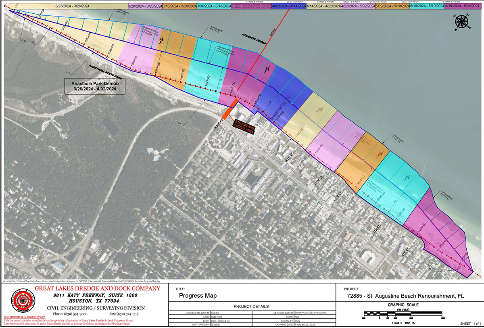484x328 pixels.
Task: Select the 3/04/2024 - 3/13/2024 cyan legend segment
Action: (214, 6)
